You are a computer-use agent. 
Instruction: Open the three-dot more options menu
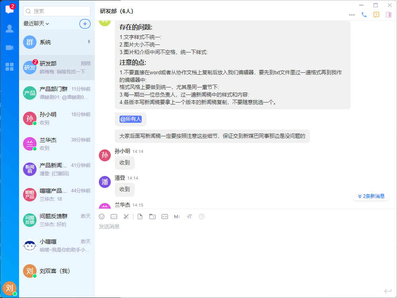(352, 15)
